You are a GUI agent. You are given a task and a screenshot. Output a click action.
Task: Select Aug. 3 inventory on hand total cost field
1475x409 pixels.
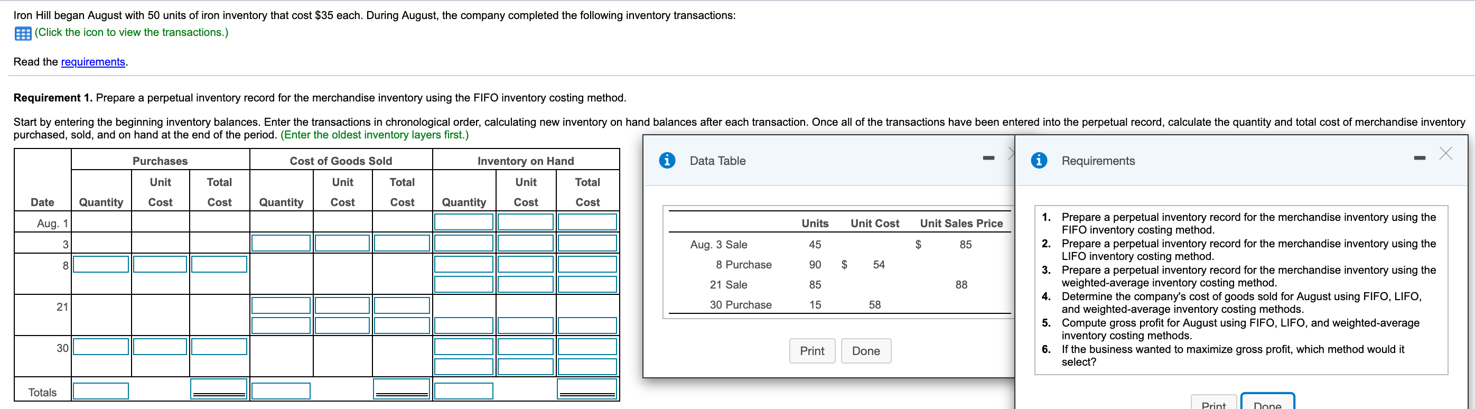587,243
